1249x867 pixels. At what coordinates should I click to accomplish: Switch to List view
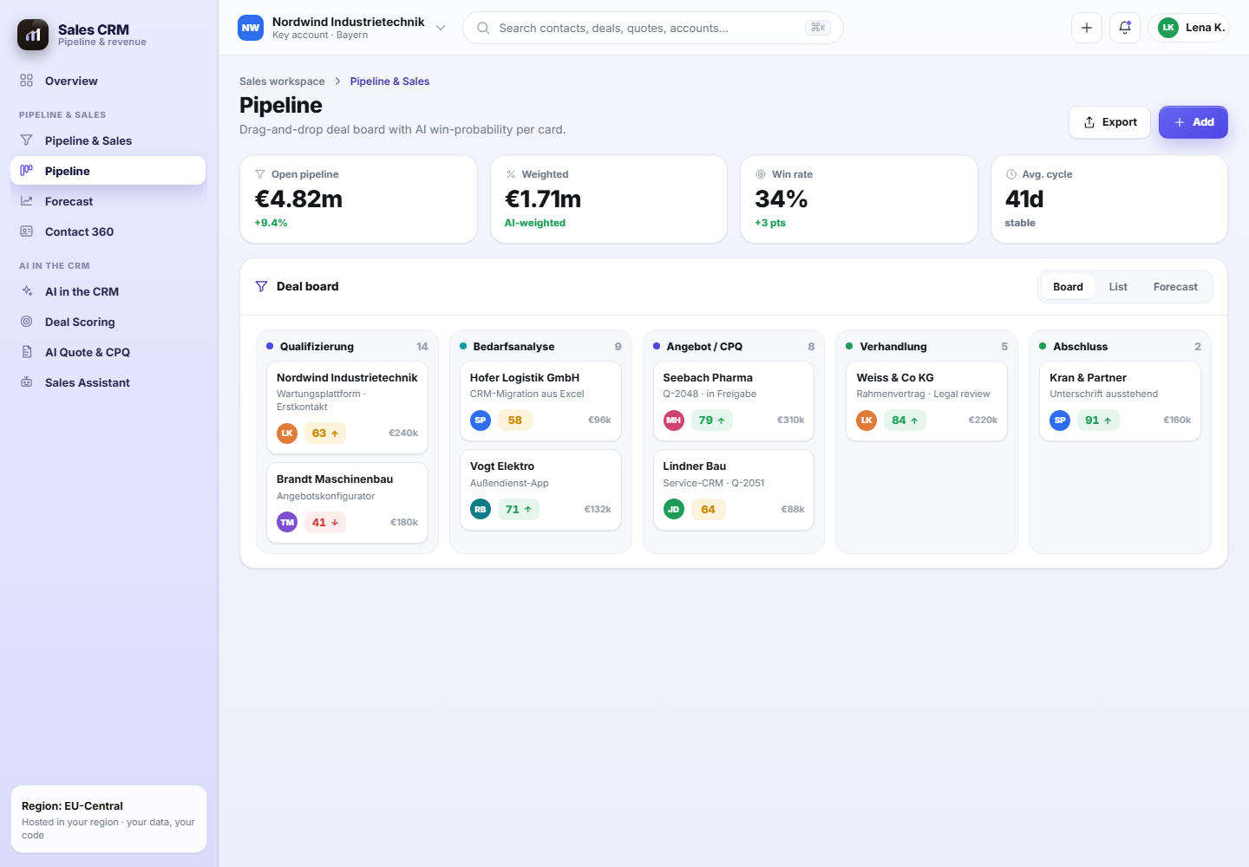coord(1118,287)
